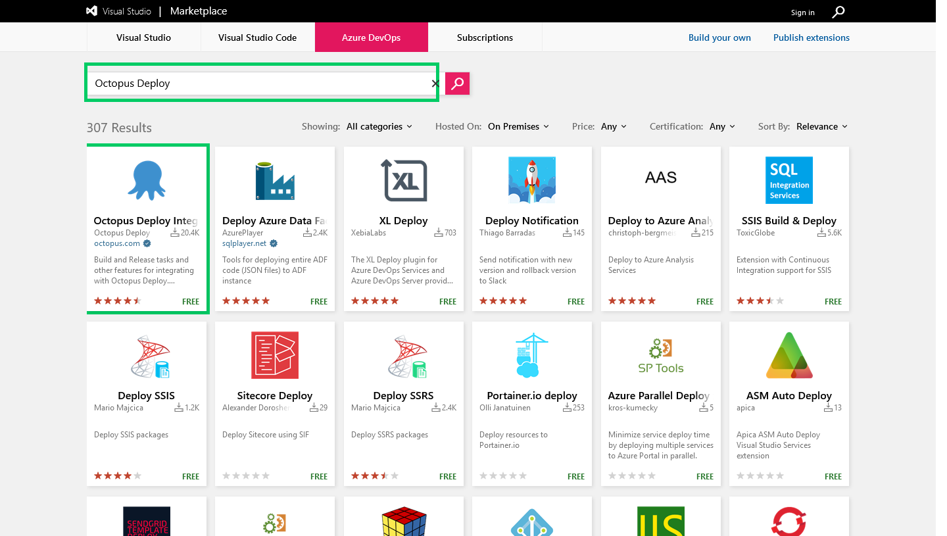
Task: Click the 307 Results count text
Action: (x=119, y=128)
